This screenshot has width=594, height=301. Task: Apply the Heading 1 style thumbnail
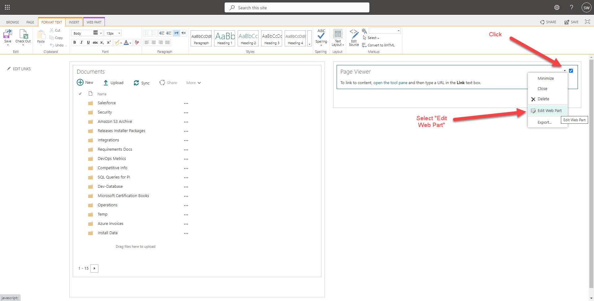pos(225,38)
